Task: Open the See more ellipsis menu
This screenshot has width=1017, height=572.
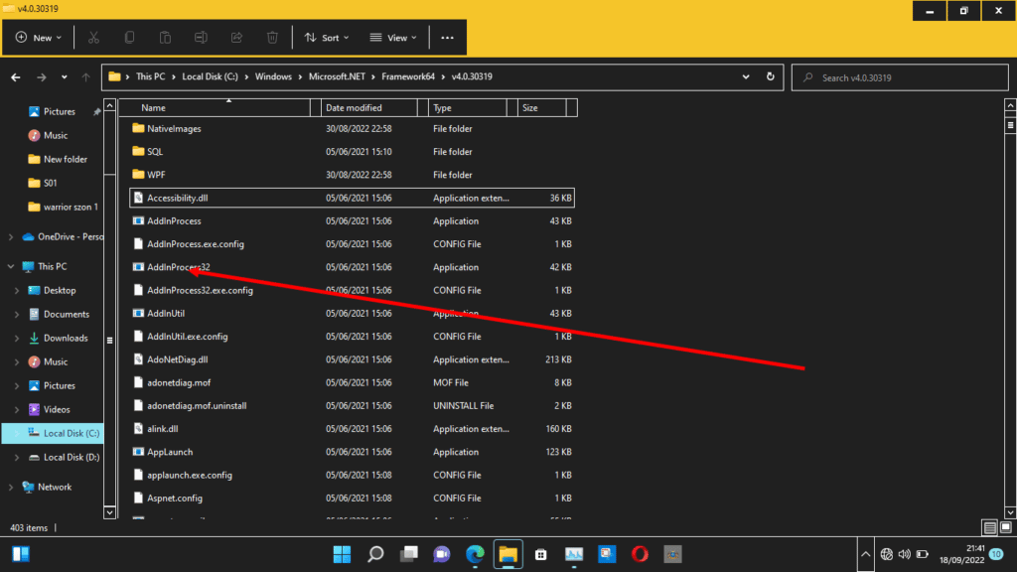Action: (x=448, y=38)
